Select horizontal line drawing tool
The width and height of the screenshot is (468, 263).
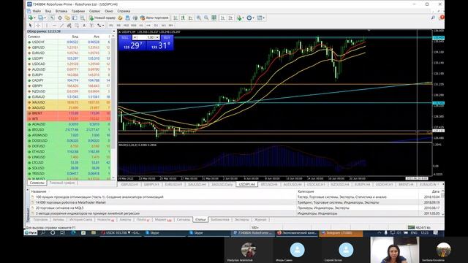click(54, 26)
